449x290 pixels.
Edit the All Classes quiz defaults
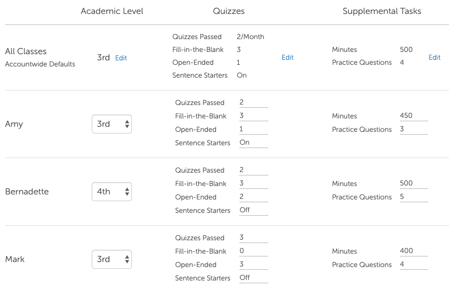[287, 58]
